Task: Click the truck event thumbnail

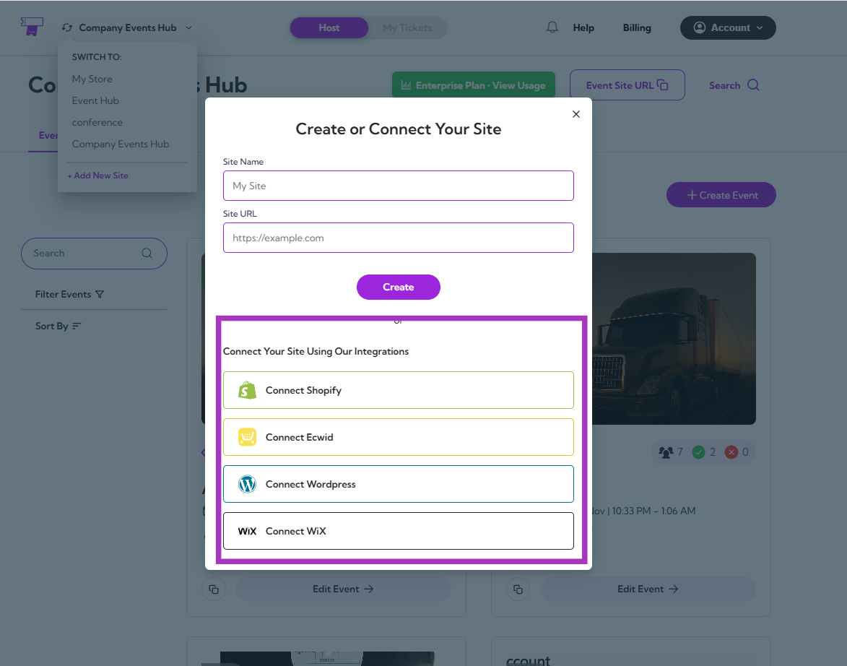Action: point(674,339)
